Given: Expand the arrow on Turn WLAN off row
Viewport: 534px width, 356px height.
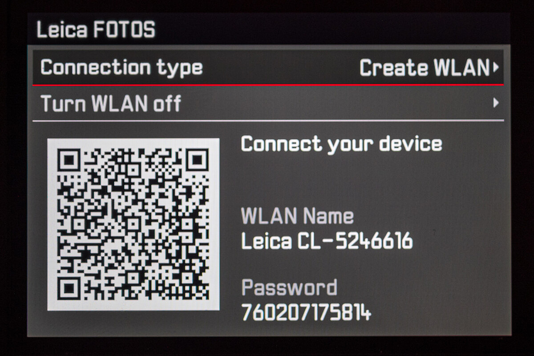Looking at the screenshot, I should click(x=495, y=103).
